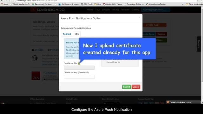Click the Home navigation link

tap(90, 10)
